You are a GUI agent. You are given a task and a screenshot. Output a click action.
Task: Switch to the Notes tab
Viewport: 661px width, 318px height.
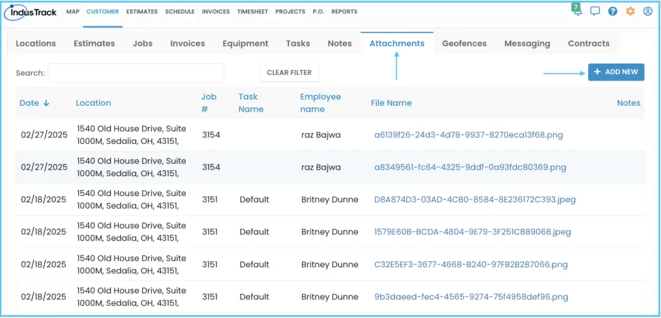[340, 43]
